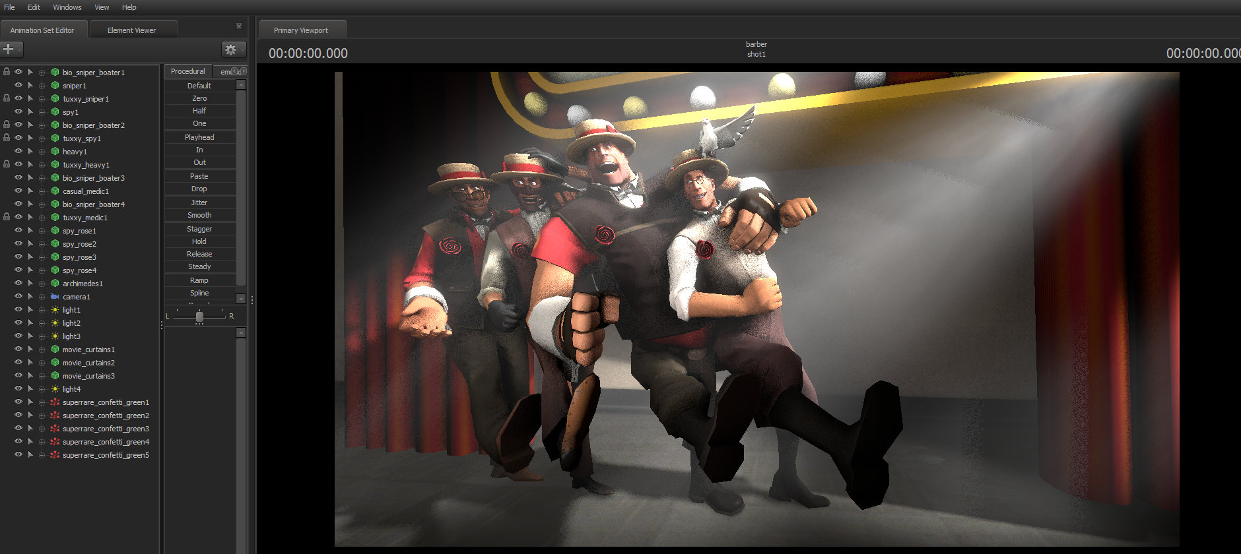Click the camera icon of camera1
Viewport: 1241px width, 554px height.
[x=55, y=297]
